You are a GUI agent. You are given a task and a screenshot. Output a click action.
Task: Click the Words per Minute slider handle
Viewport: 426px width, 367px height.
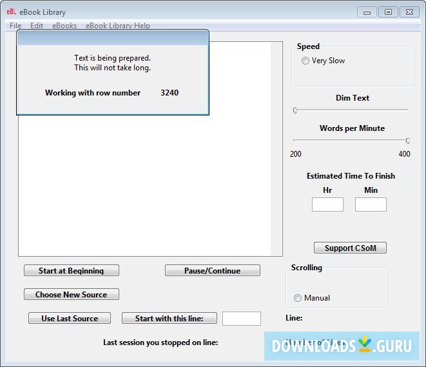(407, 141)
